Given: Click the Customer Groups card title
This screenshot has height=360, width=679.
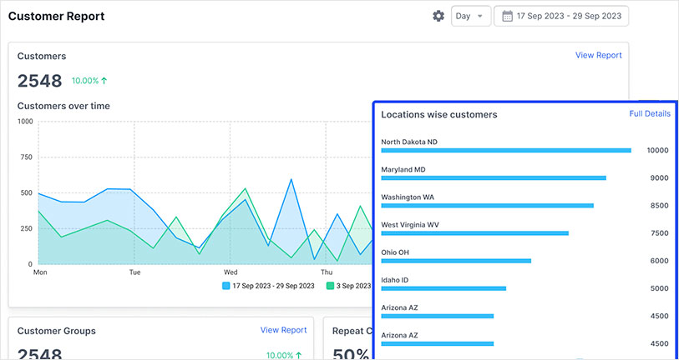Looking at the screenshot, I should 56,331.
